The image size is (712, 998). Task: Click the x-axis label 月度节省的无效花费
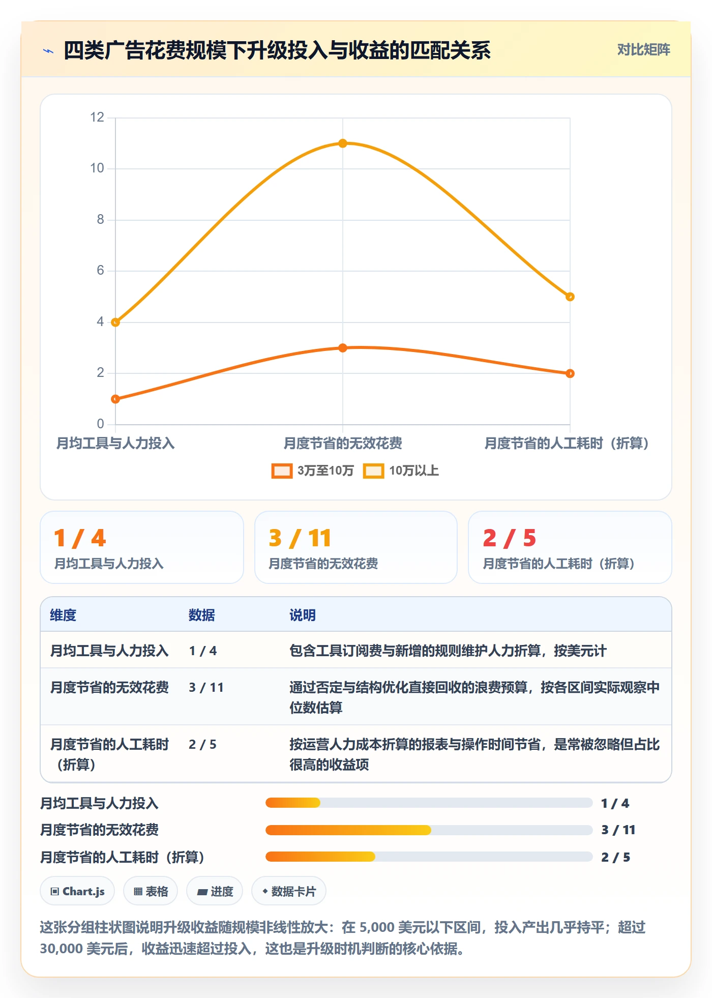pyautogui.click(x=343, y=443)
